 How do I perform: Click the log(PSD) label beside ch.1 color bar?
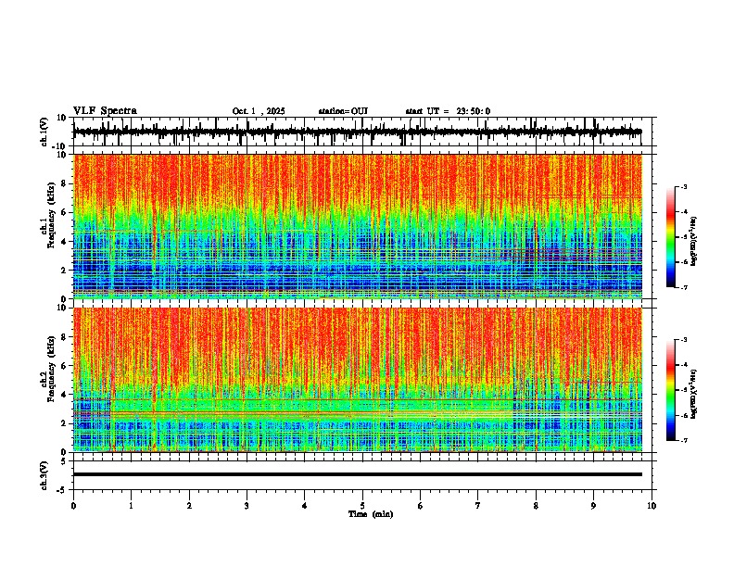pyautogui.click(x=695, y=241)
